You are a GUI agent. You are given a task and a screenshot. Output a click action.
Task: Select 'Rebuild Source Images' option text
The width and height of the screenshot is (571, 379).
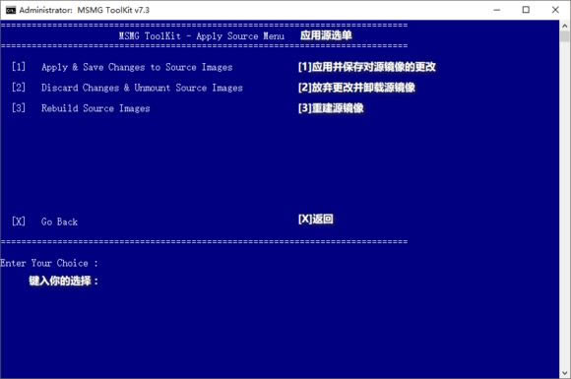click(x=95, y=108)
